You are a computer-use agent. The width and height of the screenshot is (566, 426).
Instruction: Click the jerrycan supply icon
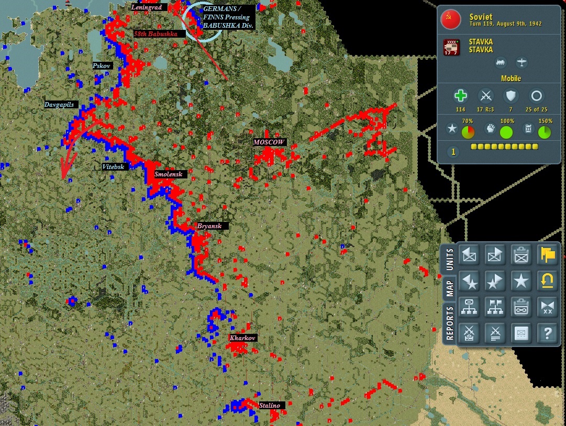click(x=528, y=129)
